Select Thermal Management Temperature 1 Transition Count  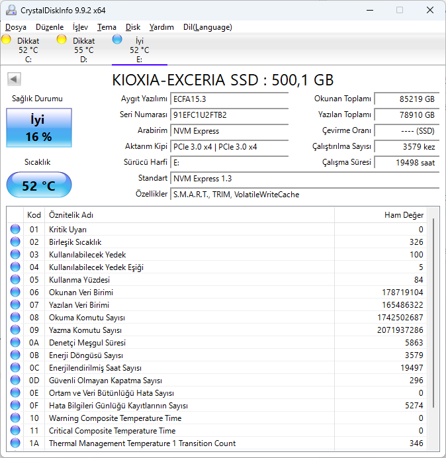(x=142, y=443)
